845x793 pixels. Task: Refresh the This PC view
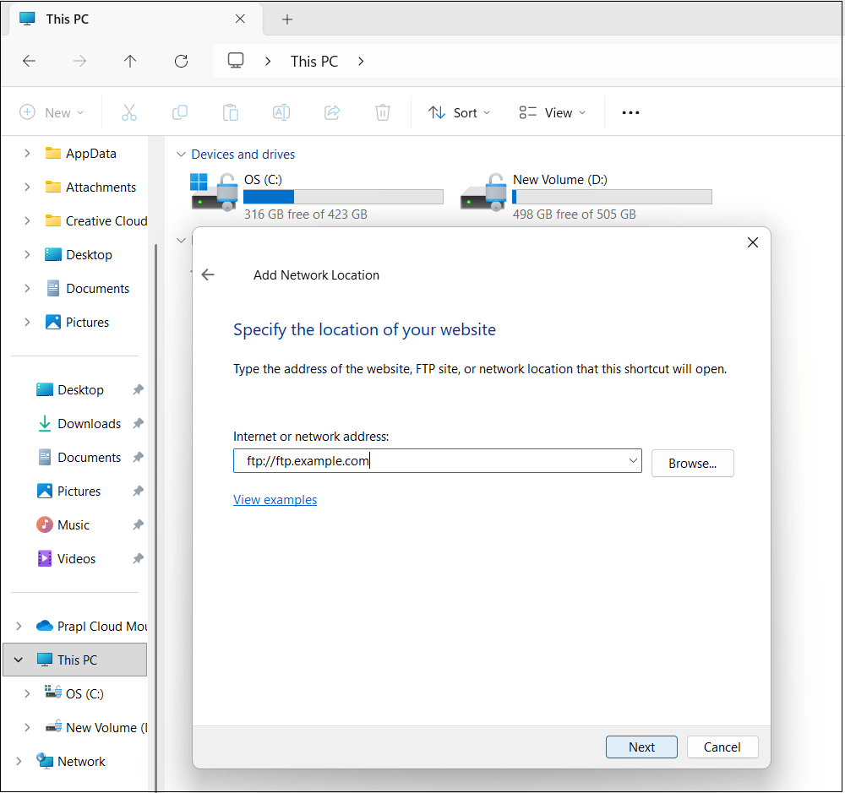[x=181, y=61]
